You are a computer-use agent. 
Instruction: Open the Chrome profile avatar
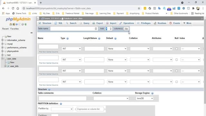pyautogui.click(x=198, y=8)
